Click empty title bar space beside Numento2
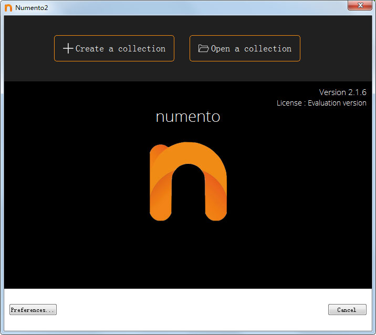 click(184, 7)
